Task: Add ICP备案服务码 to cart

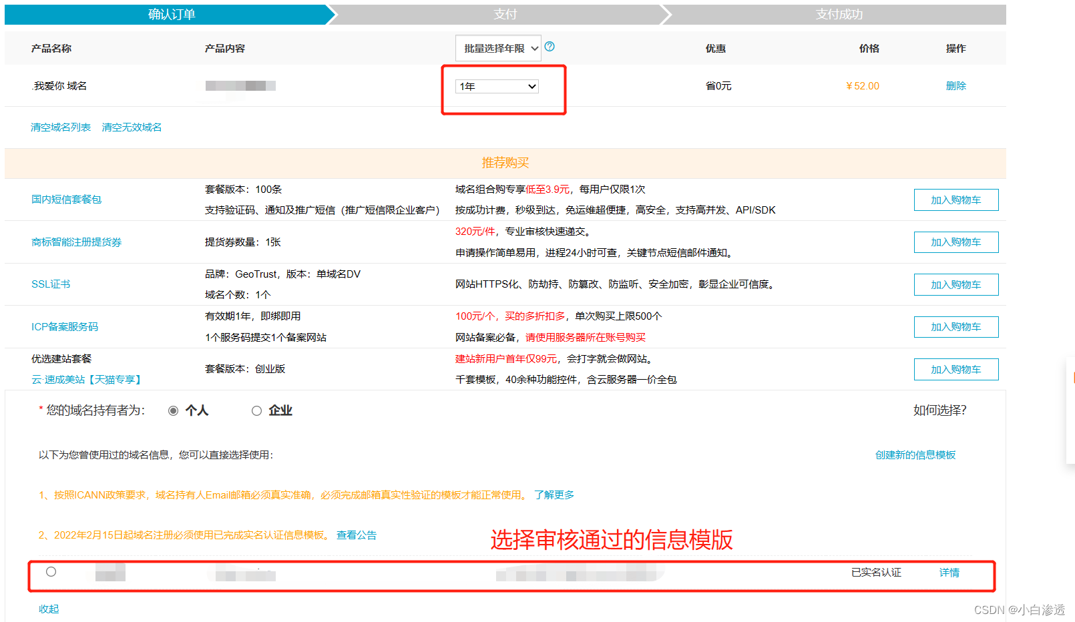Action: point(956,327)
